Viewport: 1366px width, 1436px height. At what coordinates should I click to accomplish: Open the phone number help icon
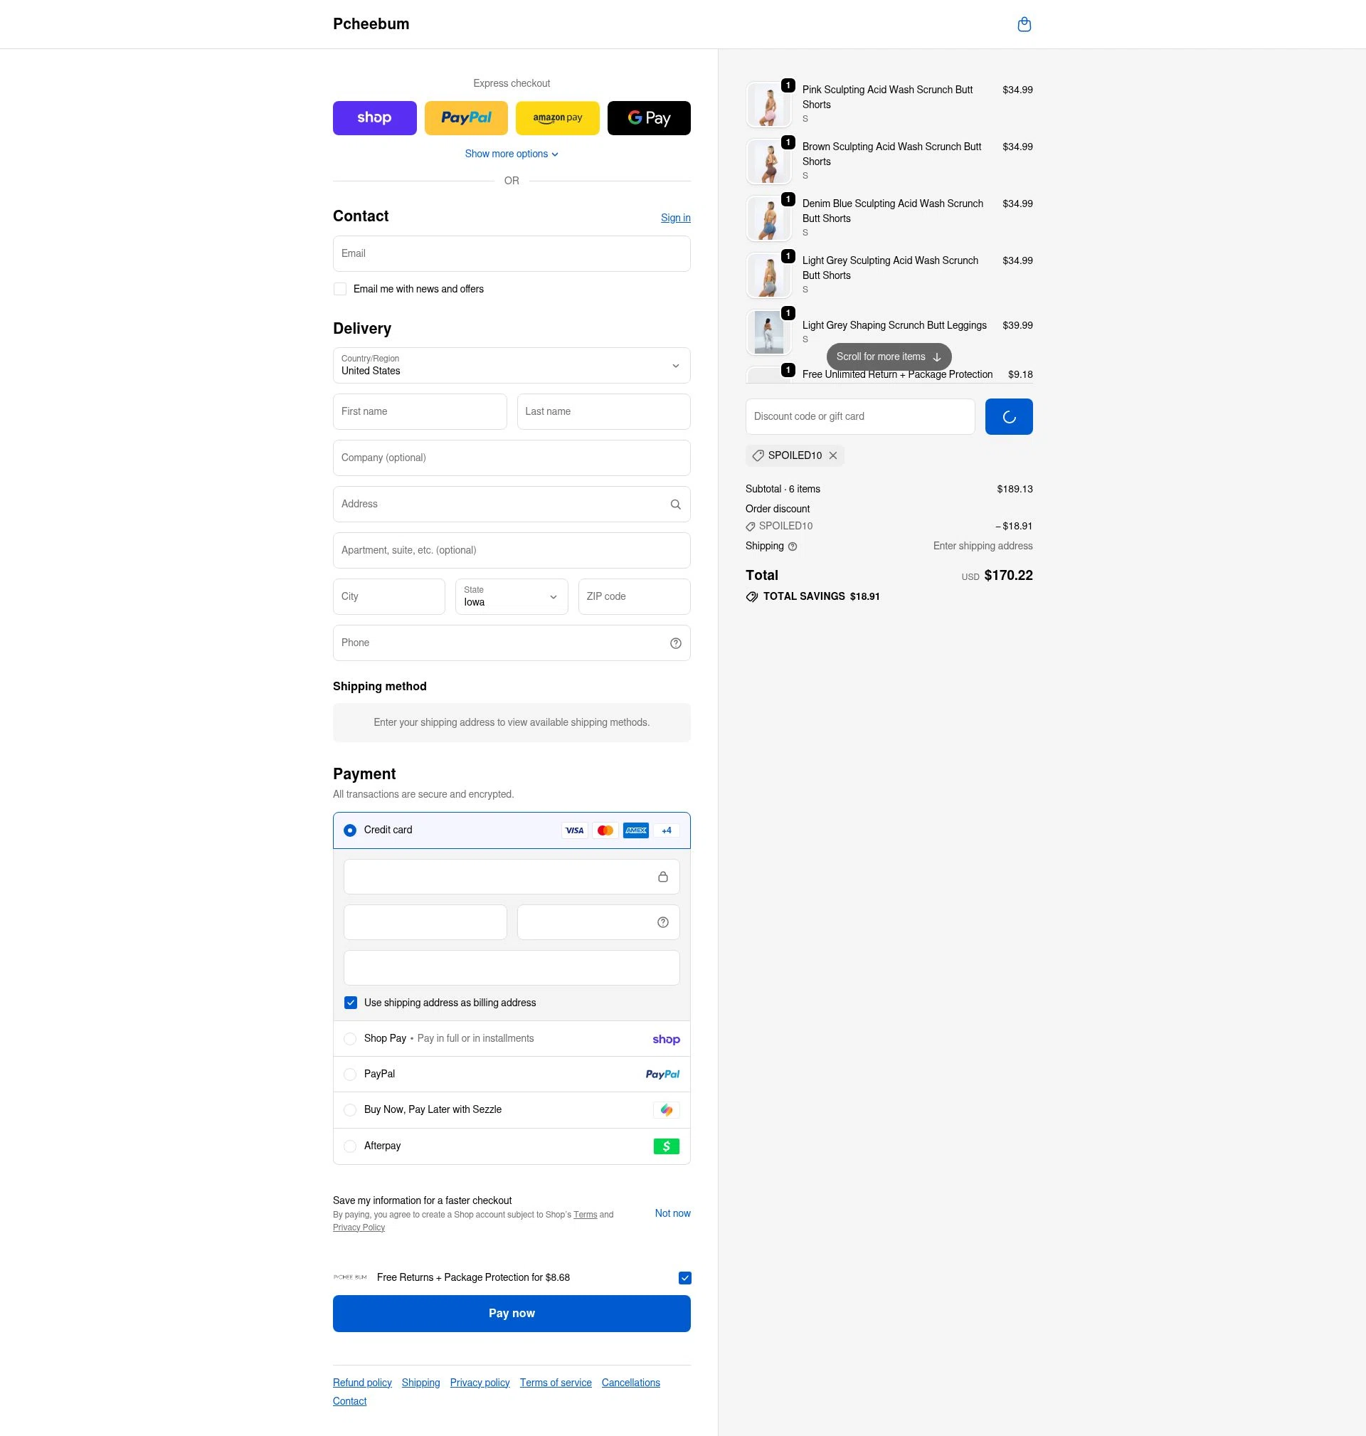(674, 643)
